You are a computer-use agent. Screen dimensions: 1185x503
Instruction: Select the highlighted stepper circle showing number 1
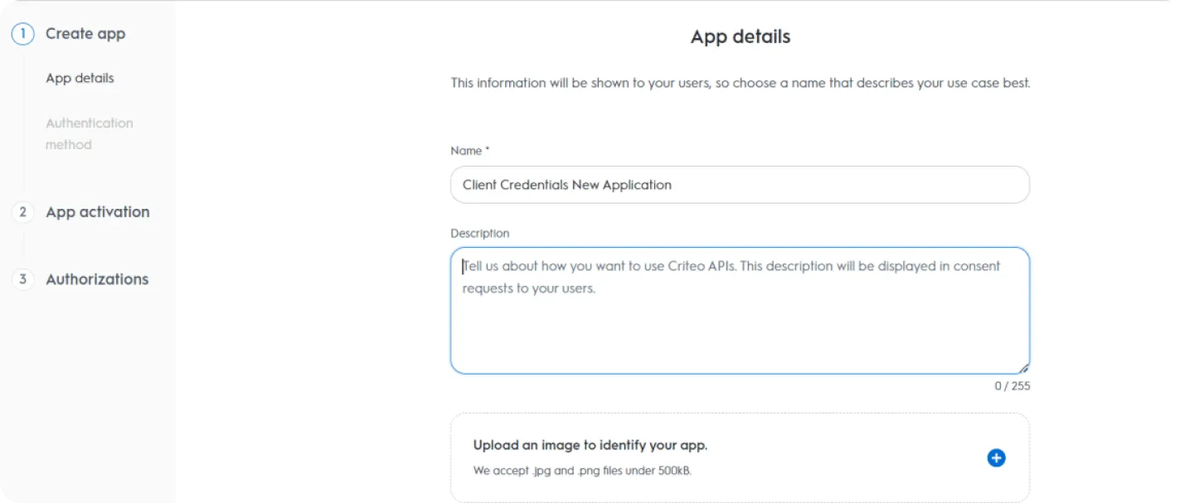click(22, 33)
